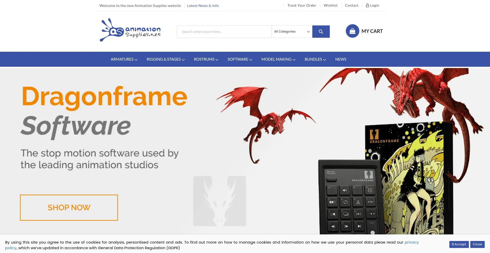Click the Animation Supplies logo
The height and width of the screenshot is (253, 490).
[130, 30]
